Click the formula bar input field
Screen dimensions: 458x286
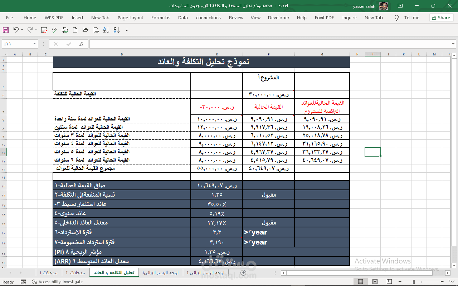click(x=270, y=44)
